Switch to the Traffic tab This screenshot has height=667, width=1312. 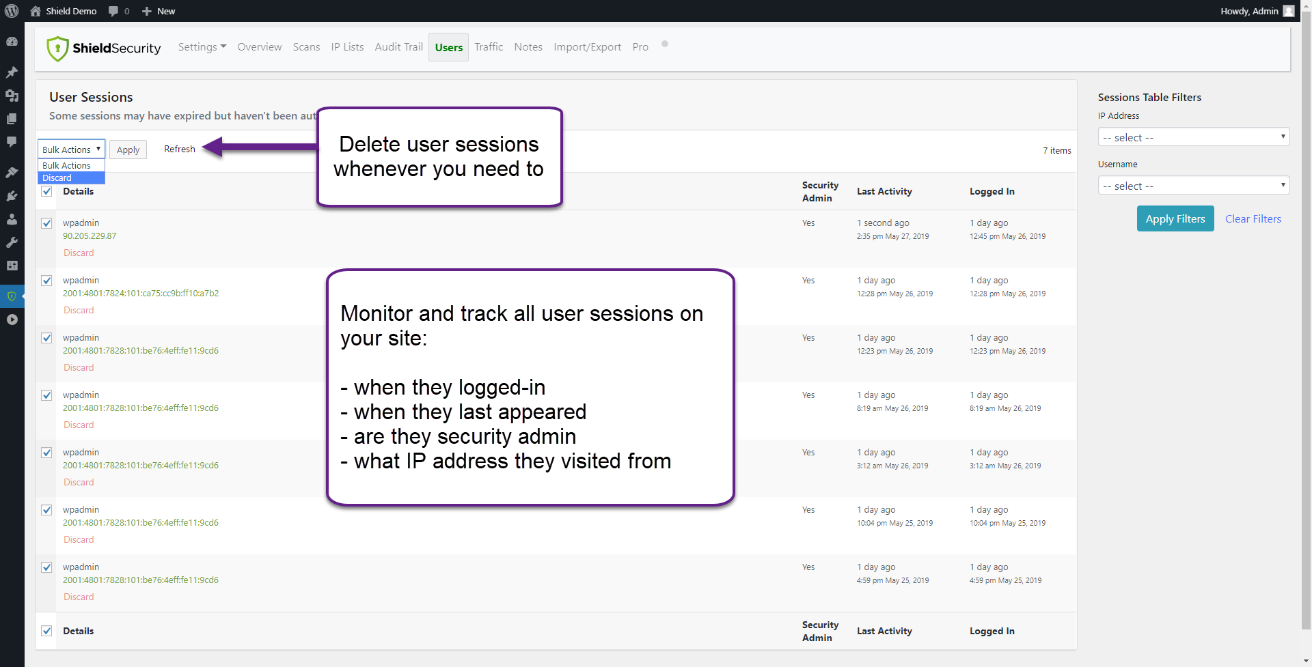(x=489, y=47)
